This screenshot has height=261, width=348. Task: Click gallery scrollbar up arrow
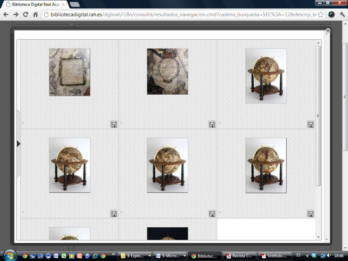pyautogui.click(x=318, y=42)
